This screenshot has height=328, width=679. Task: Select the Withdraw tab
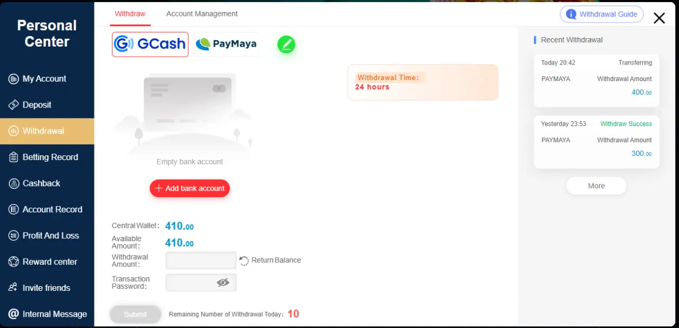(130, 14)
